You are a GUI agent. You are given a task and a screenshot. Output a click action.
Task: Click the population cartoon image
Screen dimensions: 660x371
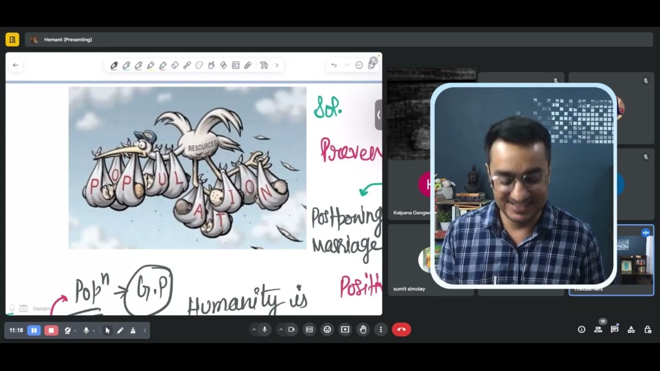[x=187, y=168]
